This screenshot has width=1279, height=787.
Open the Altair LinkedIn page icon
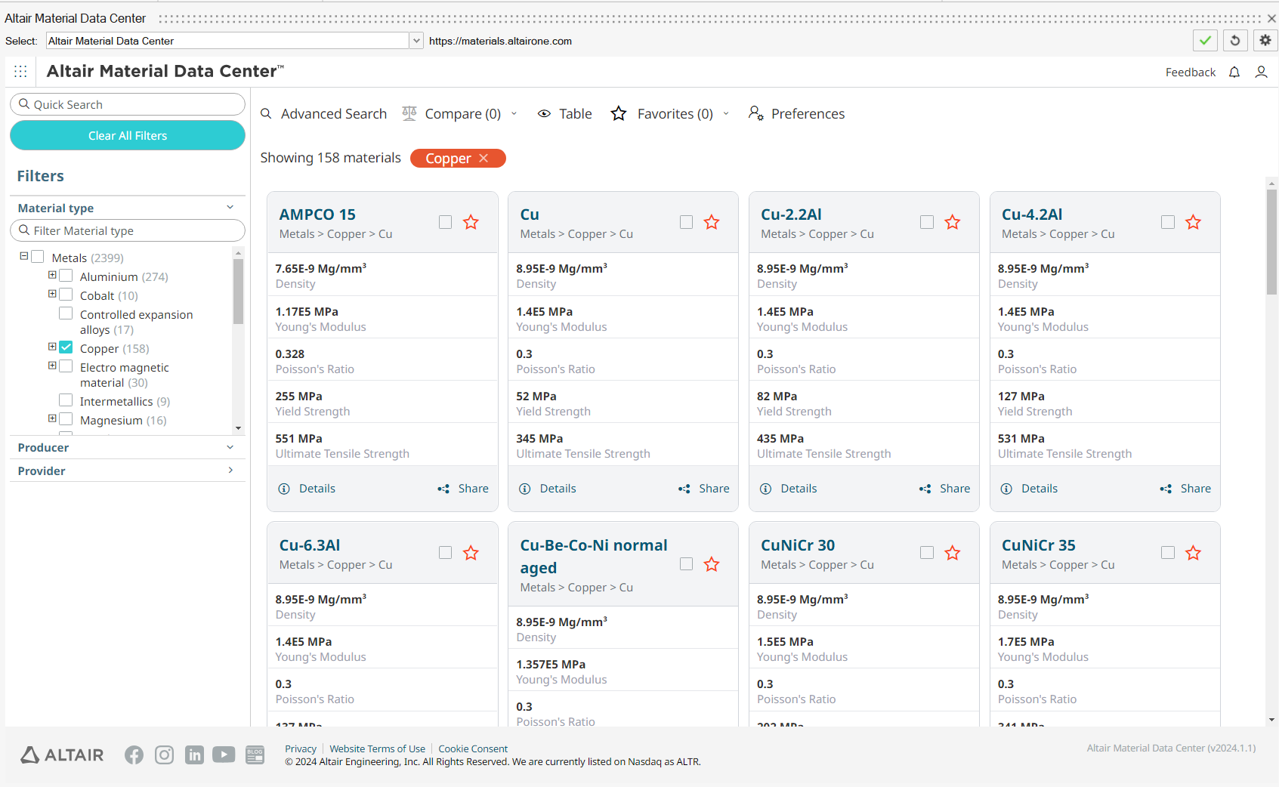click(194, 755)
